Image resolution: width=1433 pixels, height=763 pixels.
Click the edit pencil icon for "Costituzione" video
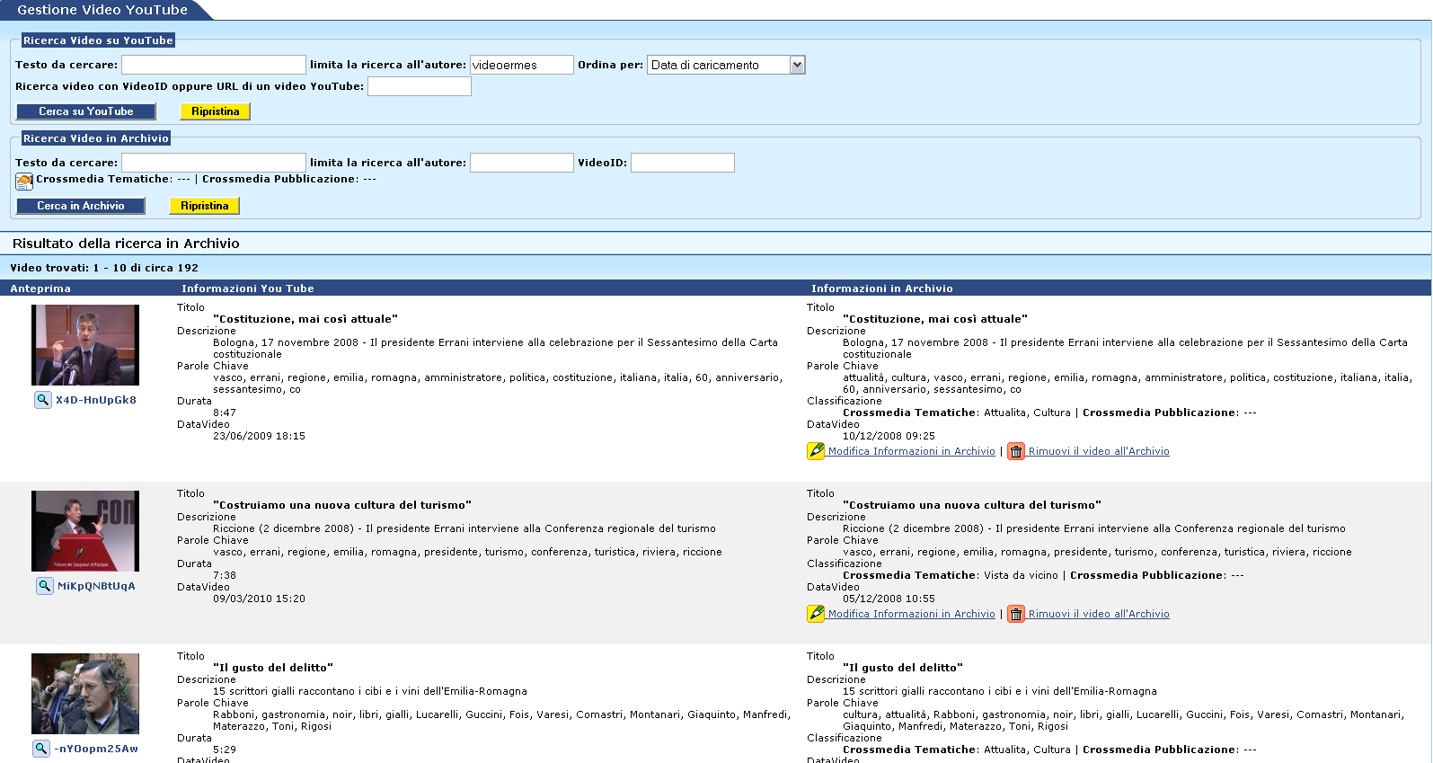pyautogui.click(x=816, y=451)
